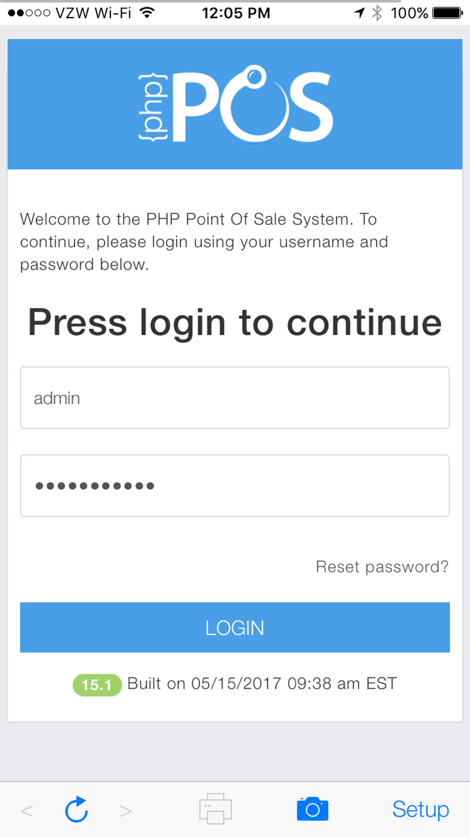The height and width of the screenshot is (837, 470).
Task: Tap the location services arrow icon
Action: click(x=359, y=13)
